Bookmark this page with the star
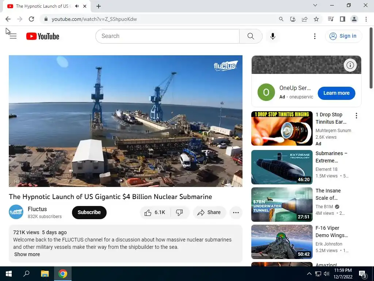 316,19
